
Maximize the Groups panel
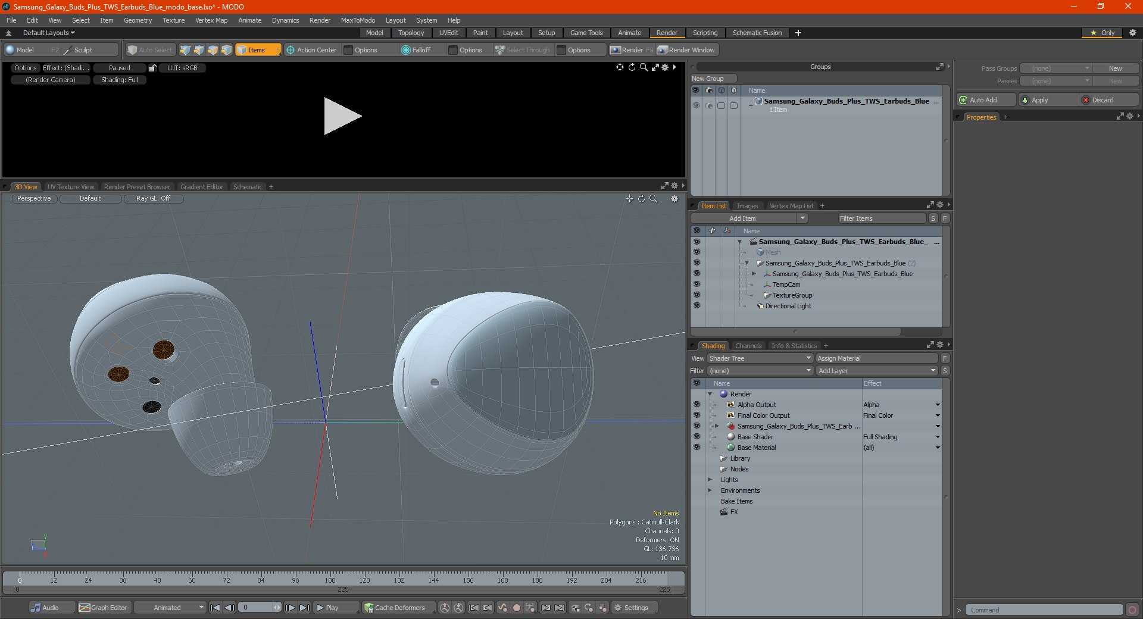click(x=940, y=67)
